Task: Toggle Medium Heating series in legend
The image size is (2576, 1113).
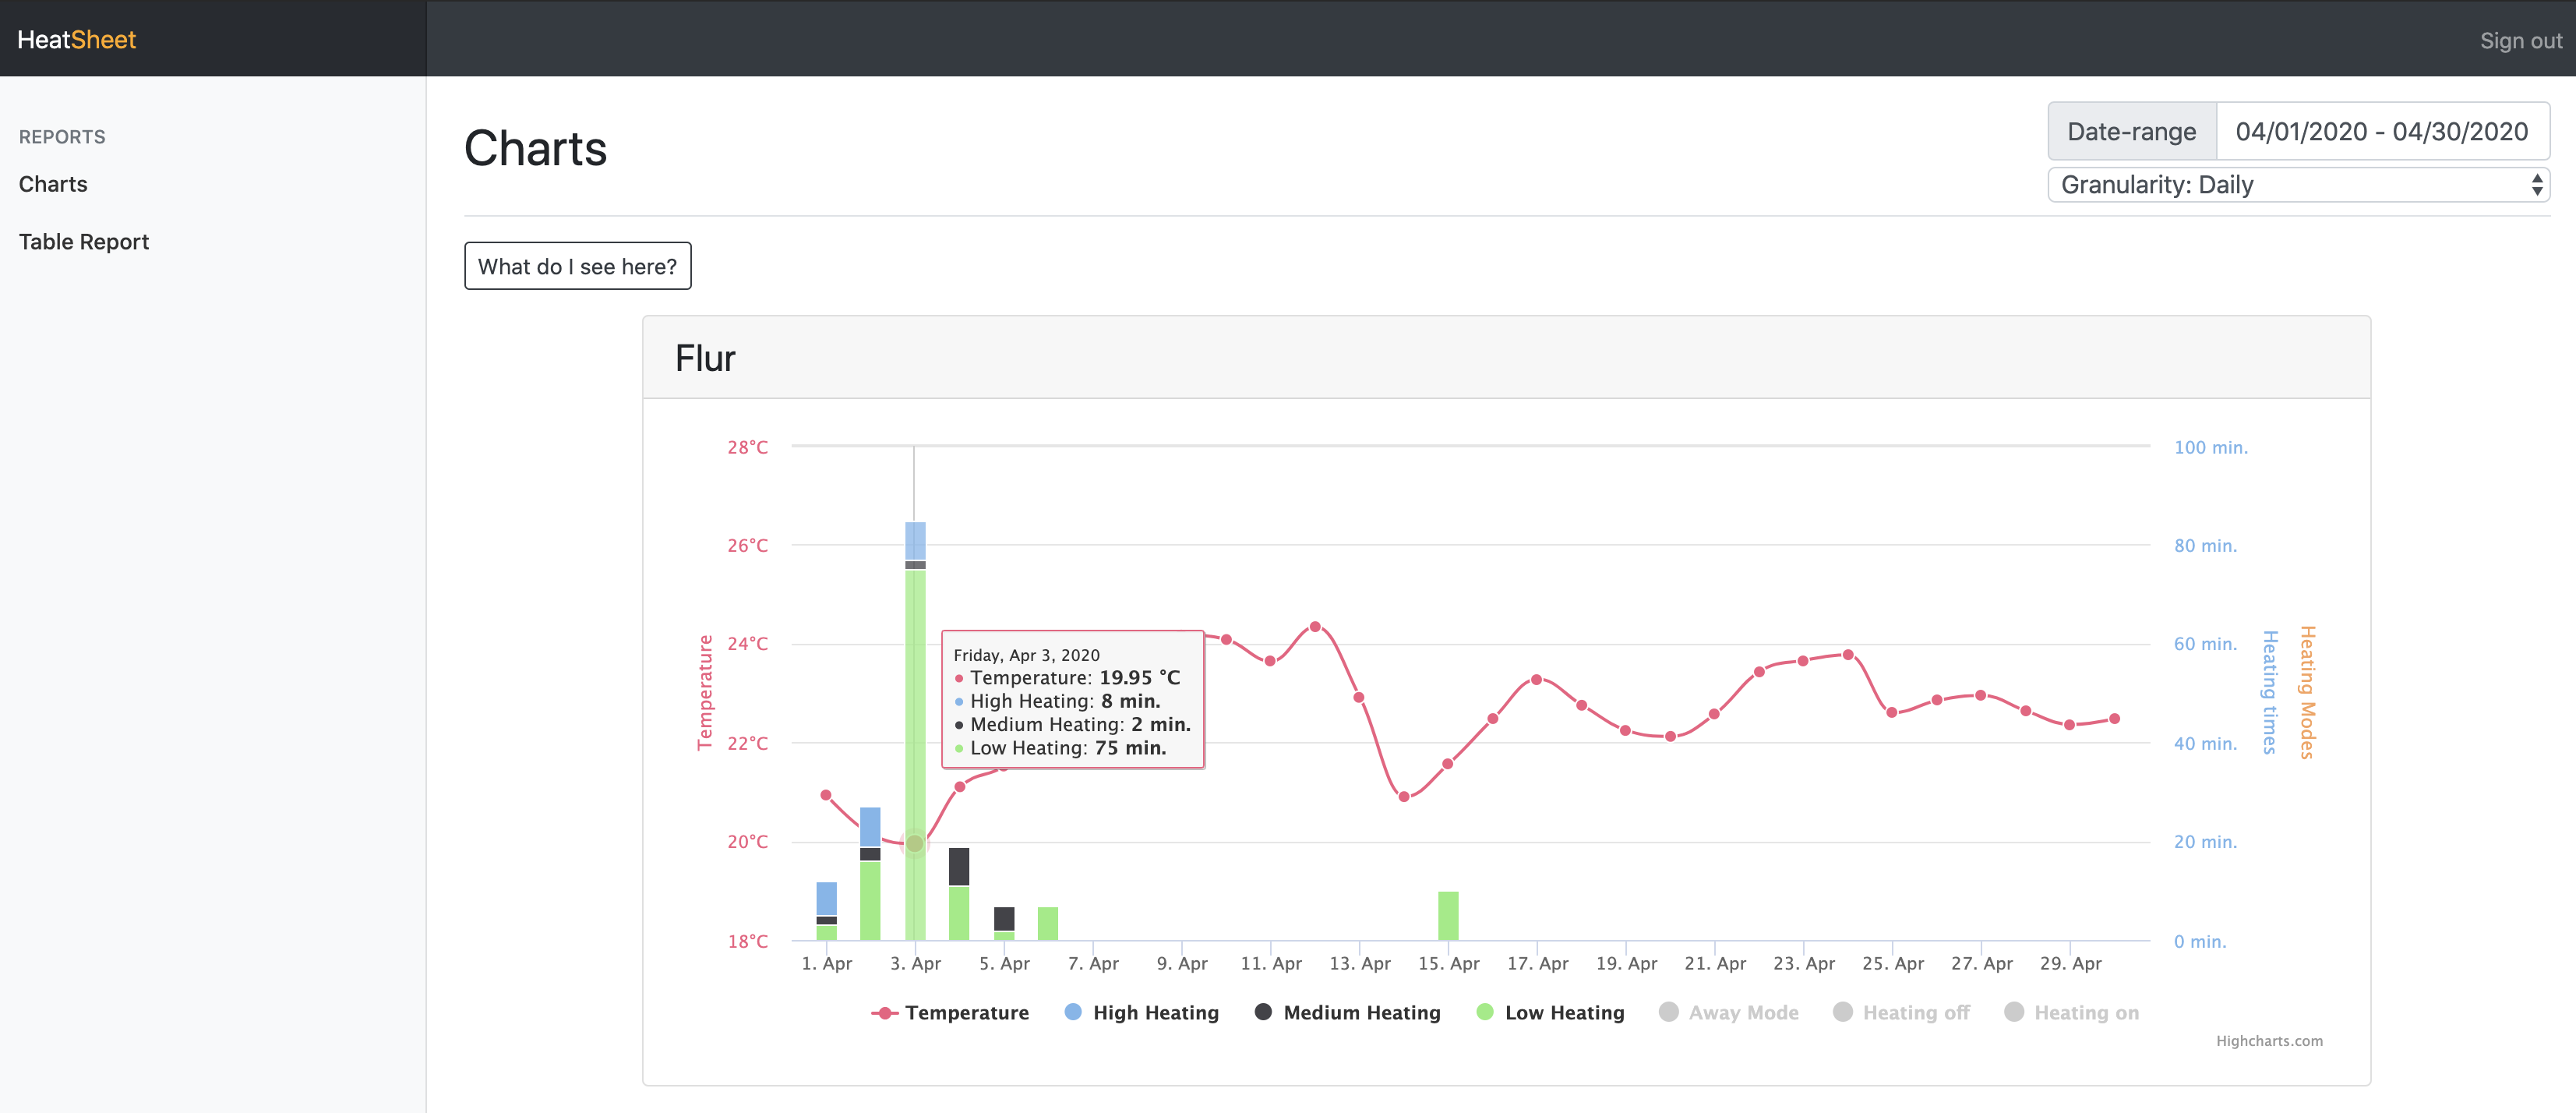Action: click(x=1347, y=1012)
